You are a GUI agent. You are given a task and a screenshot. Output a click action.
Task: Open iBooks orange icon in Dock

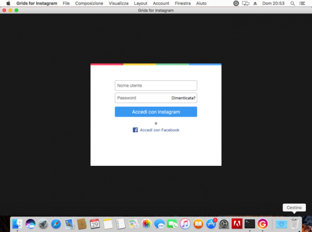click(x=198, y=224)
